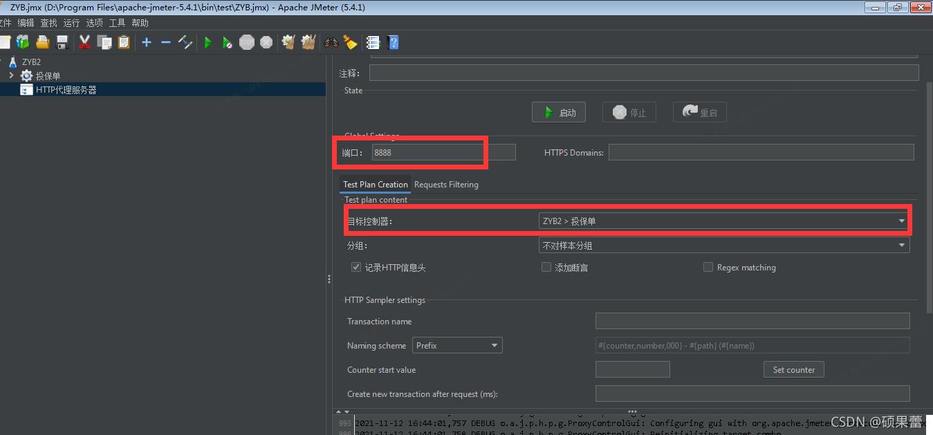The height and width of the screenshot is (435, 933).
Task: Focus the Create new transaction after request field
Action: click(752, 394)
